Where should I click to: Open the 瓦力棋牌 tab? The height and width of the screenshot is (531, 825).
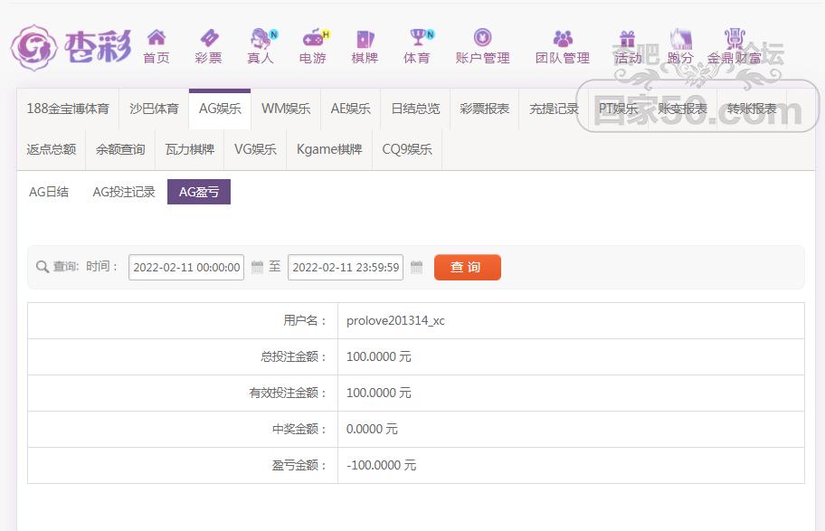coord(189,150)
